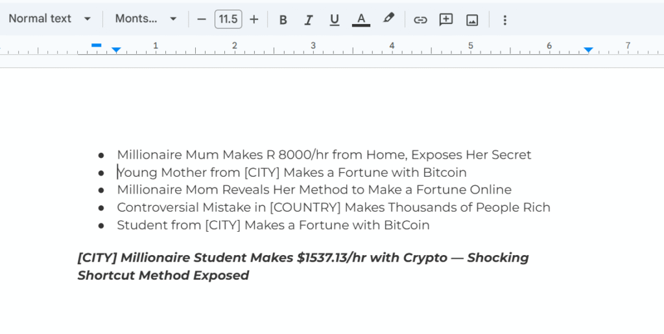Toggle italic formatting
This screenshot has width=664, height=334.
pos(309,20)
